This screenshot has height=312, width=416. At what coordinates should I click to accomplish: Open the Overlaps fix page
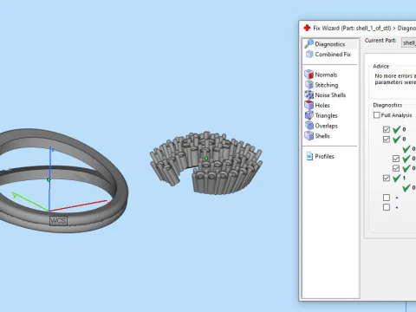point(326,126)
